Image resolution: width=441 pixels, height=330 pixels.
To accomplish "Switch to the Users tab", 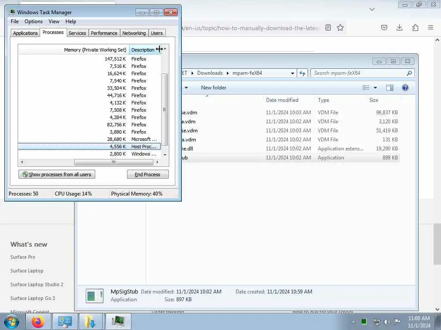I will pyautogui.click(x=157, y=33).
